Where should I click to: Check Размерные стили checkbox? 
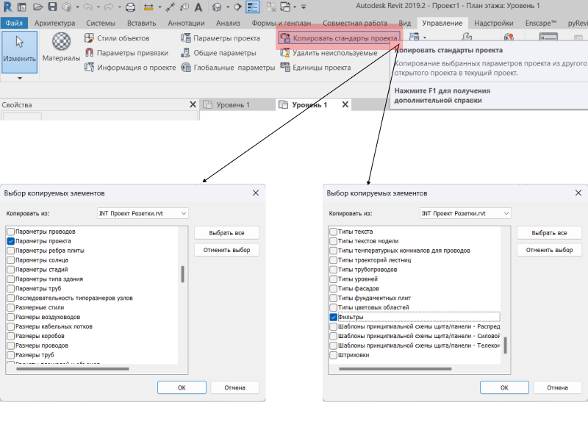(x=10, y=307)
